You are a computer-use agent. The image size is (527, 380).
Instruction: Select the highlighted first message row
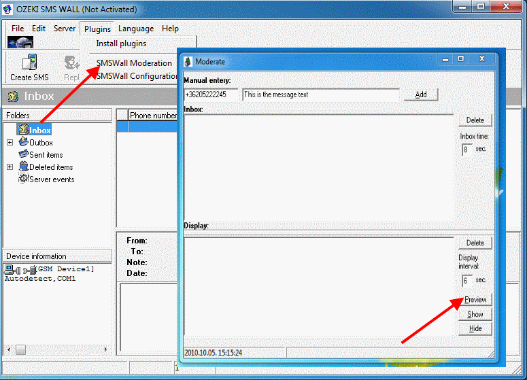pyautogui.click(x=147, y=126)
